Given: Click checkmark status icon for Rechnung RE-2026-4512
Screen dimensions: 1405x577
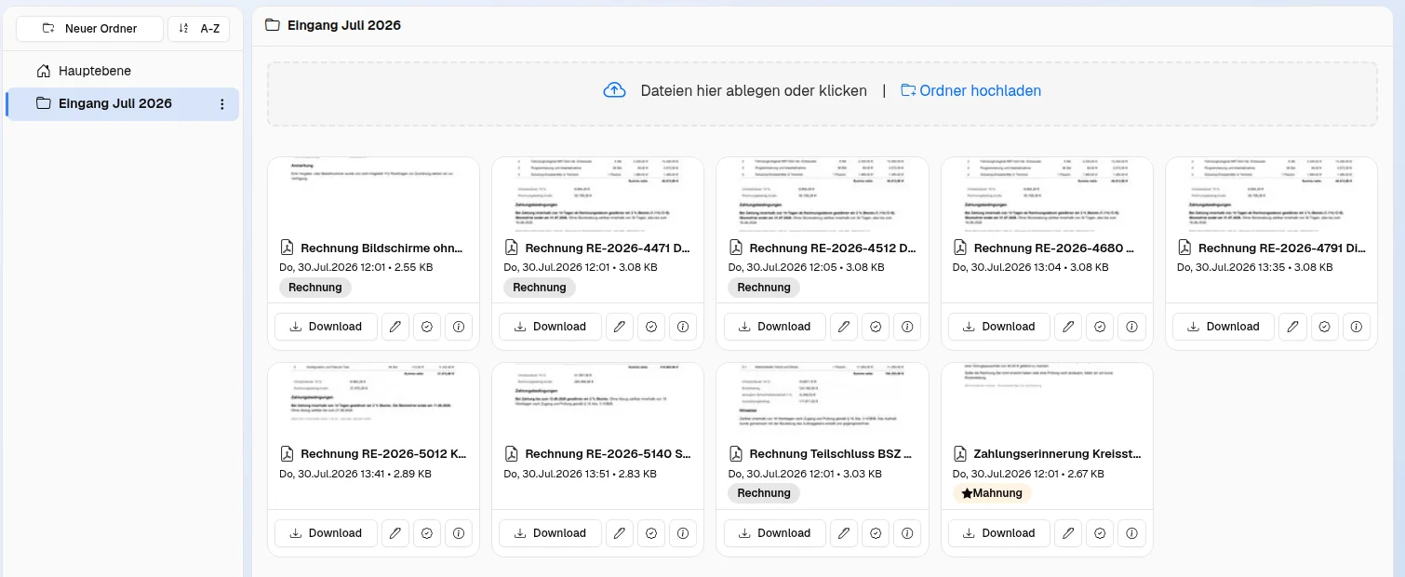Looking at the screenshot, I should pos(876,327).
